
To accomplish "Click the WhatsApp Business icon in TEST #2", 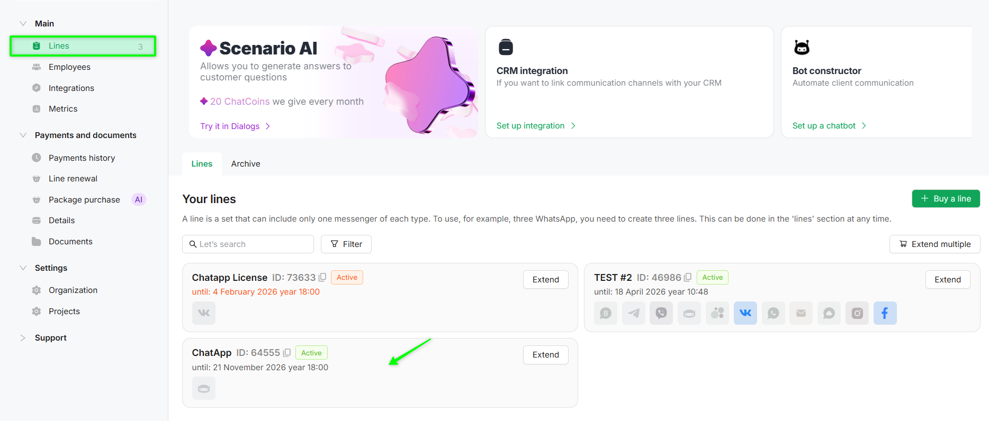I will tap(606, 313).
